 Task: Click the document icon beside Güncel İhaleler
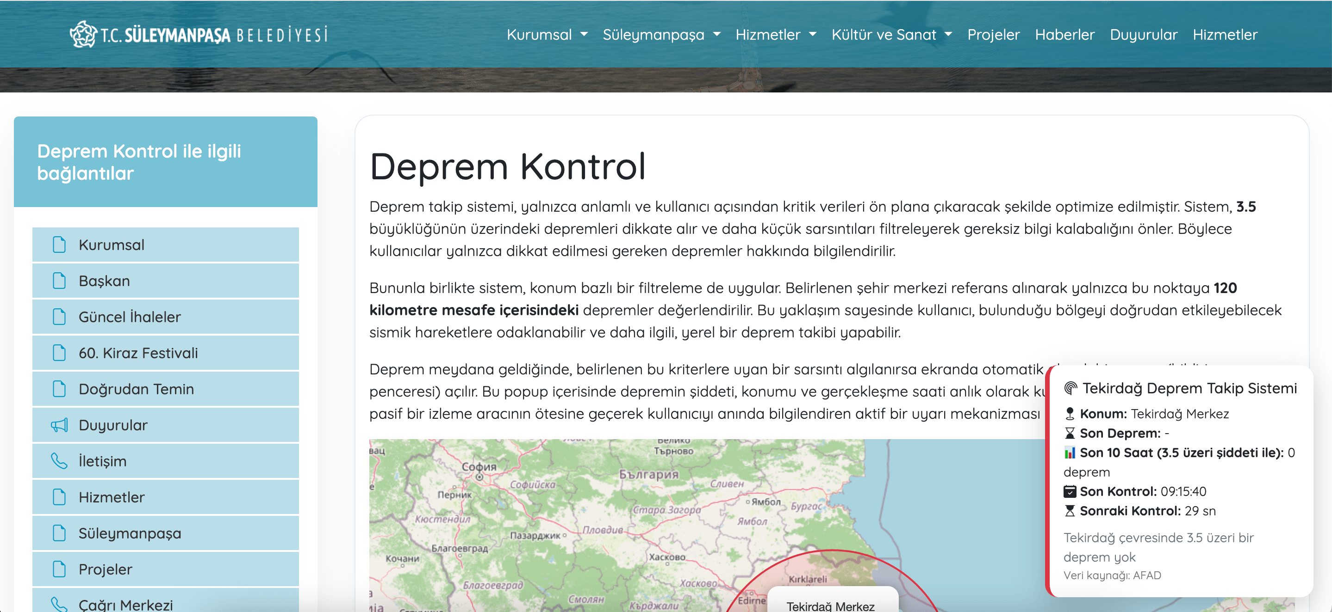click(x=59, y=317)
